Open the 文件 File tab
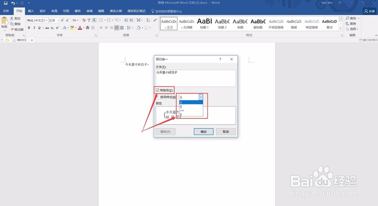Viewport: 378px width, 206px height. tap(6, 11)
